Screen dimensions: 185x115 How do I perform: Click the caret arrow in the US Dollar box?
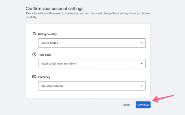(x=141, y=86)
